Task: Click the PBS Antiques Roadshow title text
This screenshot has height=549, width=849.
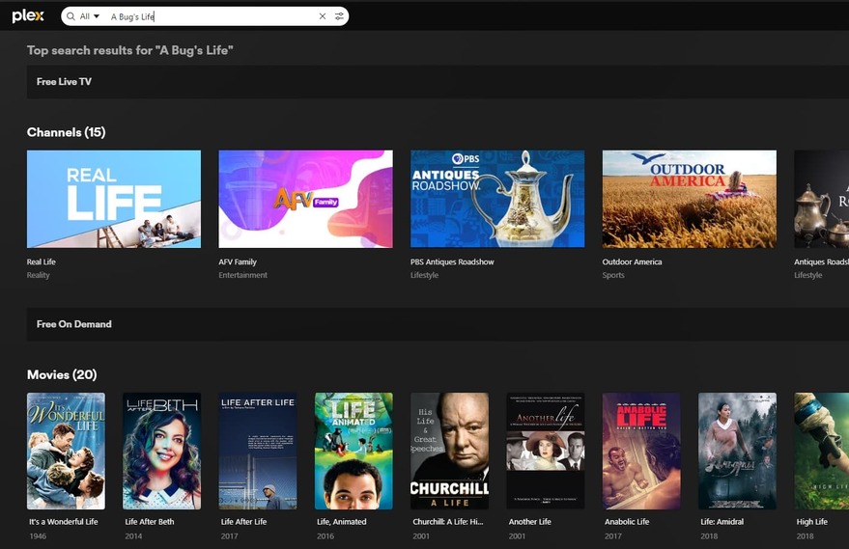Action: [452, 261]
